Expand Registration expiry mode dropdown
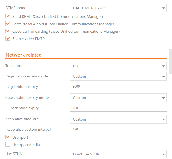The height and width of the screenshot is (159, 172). coord(118,76)
